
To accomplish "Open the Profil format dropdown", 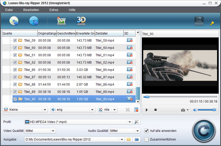I will coord(129,122).
